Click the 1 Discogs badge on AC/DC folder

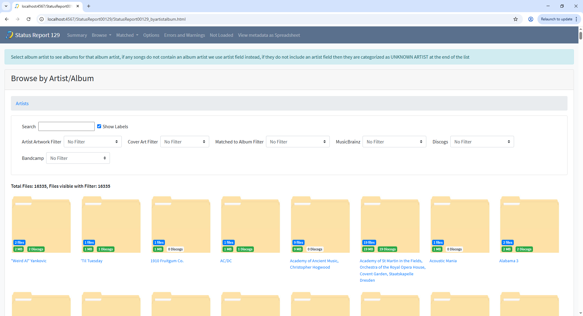point(245,249)
